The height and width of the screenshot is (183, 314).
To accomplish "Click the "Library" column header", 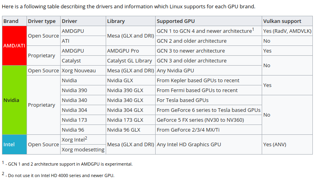I will tap(116, 21).
